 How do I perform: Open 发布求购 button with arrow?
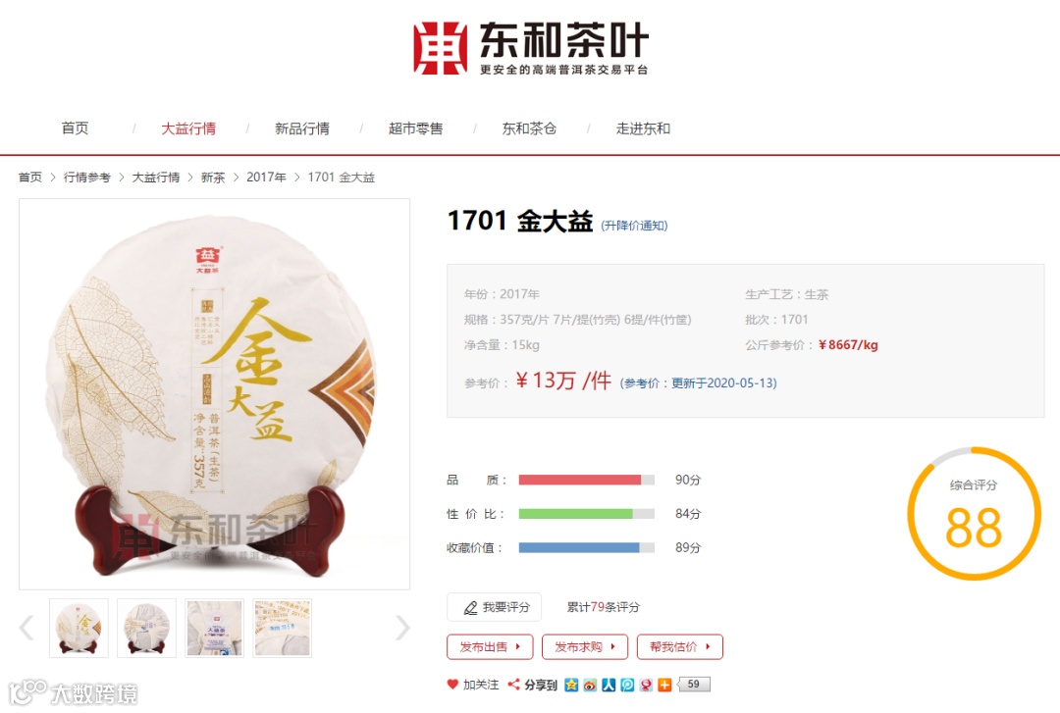(x=585, y=646)
